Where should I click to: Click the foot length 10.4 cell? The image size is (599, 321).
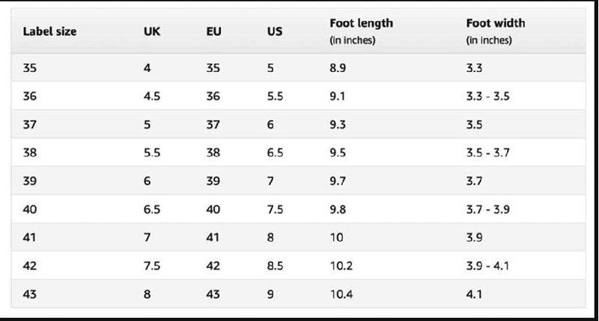(x=341, y=294)
